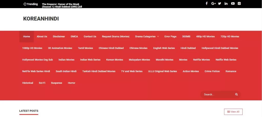Go to the Home menu item

[x=27, y=36]
